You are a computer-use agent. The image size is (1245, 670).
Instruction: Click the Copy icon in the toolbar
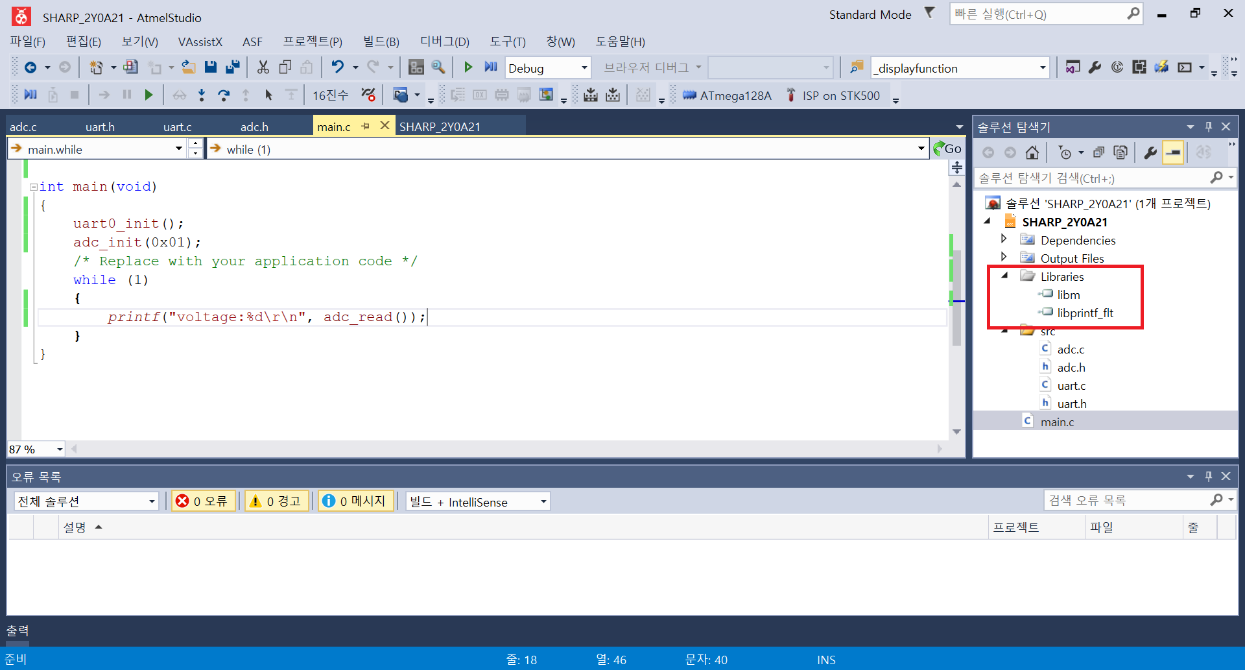point(285,67)
